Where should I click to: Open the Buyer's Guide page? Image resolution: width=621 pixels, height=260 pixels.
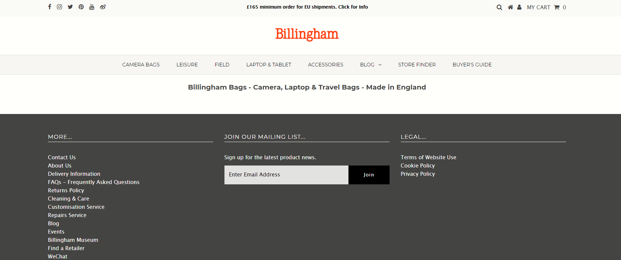472,65
